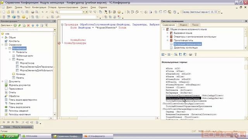Screen dimensions: 248x139
Task: Click the New document icon in main toolbar
Action: pos(4,12)
